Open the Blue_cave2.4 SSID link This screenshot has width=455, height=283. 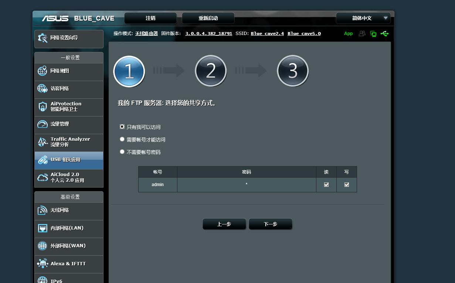(267, 34)
